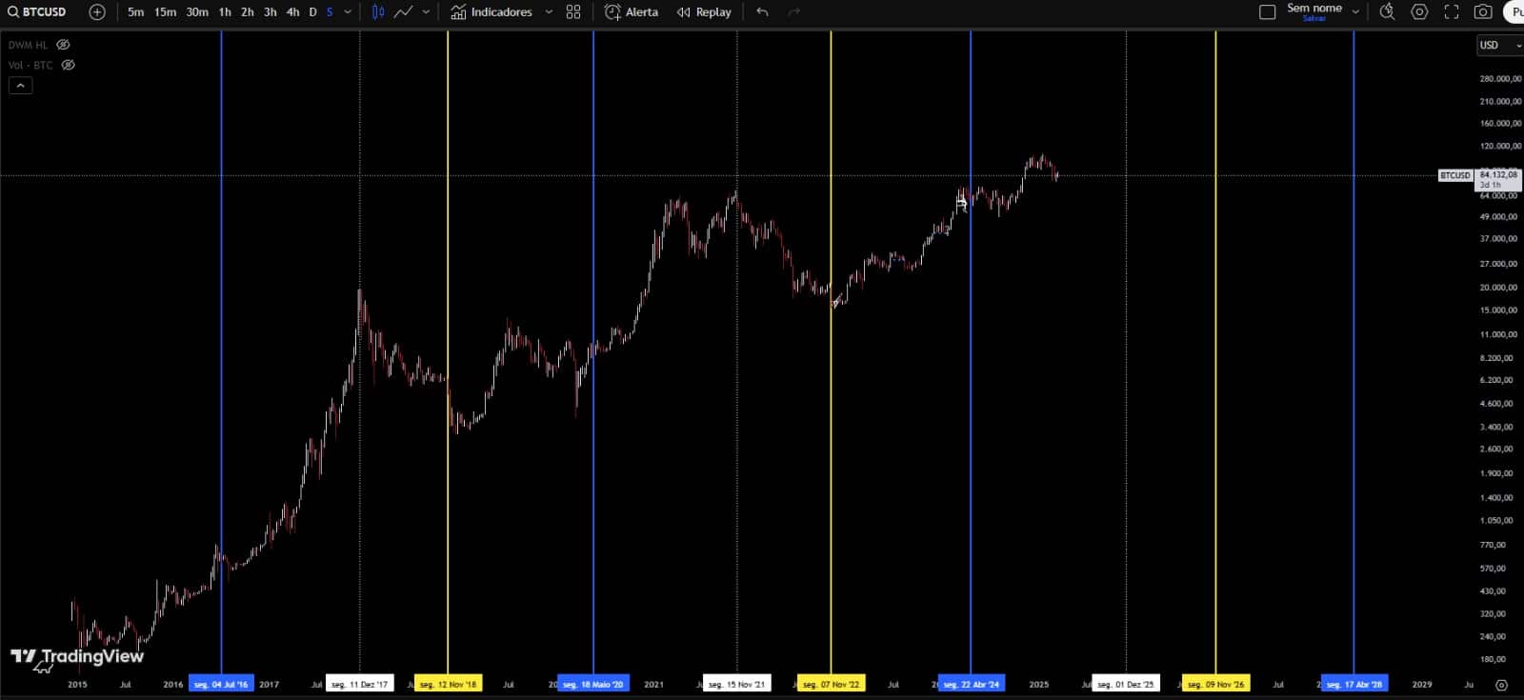1524x700 pixels.
Task: Select the blue 18 Maio '20 date marker
Action: pos(593,684)
